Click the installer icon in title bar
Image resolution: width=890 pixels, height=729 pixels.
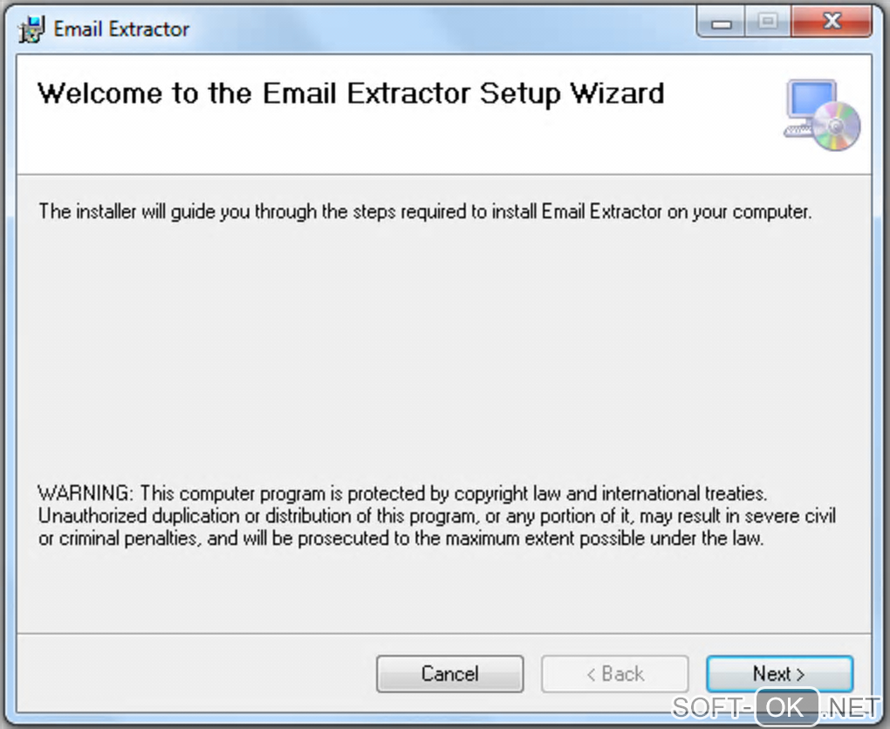pos(32,29)
